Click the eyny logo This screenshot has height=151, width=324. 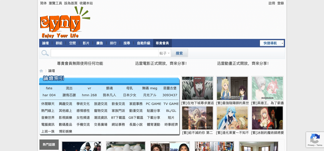click(65, 22)
